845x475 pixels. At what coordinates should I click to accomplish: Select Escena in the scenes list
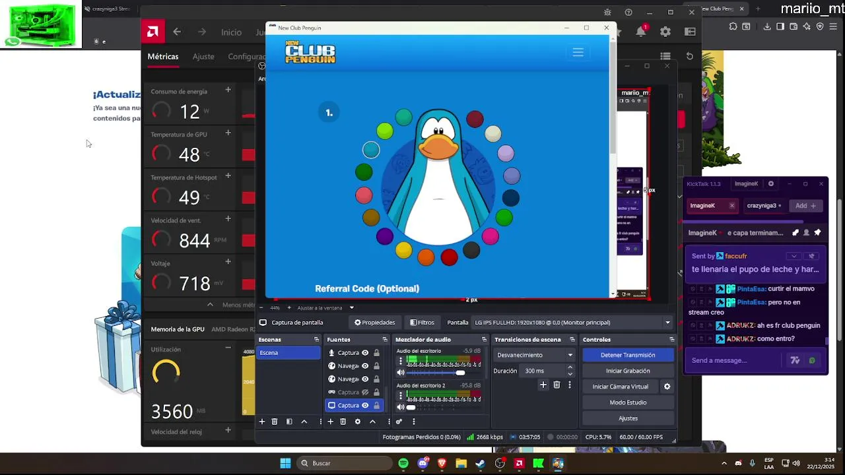[x=288, y=353]
